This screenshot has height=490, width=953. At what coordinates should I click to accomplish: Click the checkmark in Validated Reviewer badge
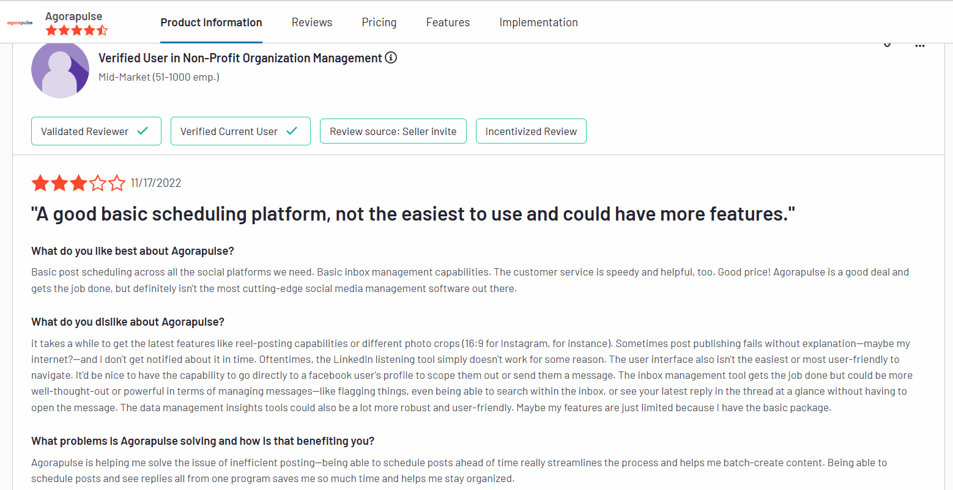click(143, 131)
